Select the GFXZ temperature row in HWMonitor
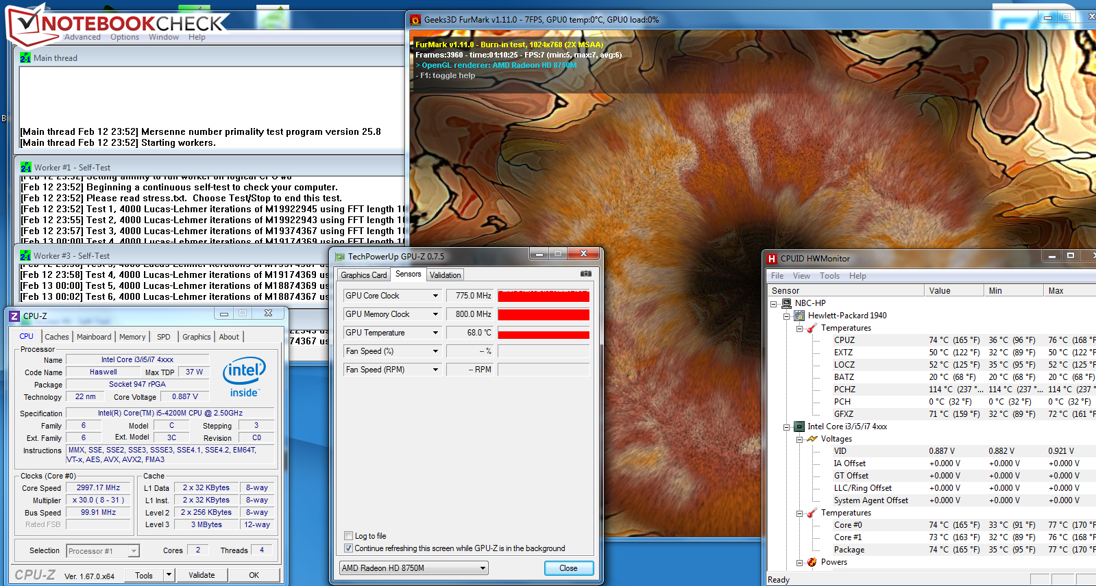1096x586 pixels. coord(963,414)
